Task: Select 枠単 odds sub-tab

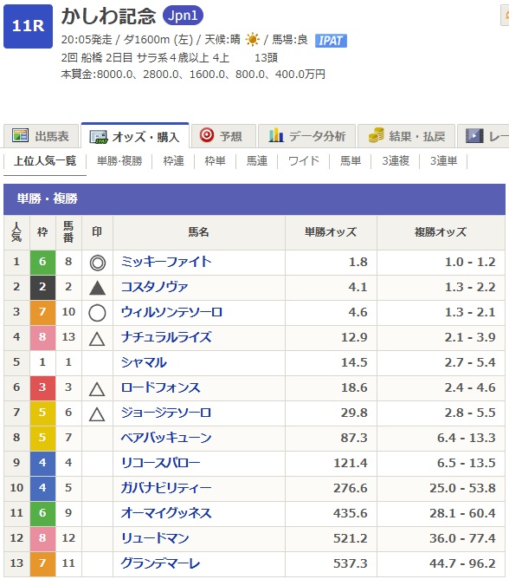Action: tap(215, 161)
